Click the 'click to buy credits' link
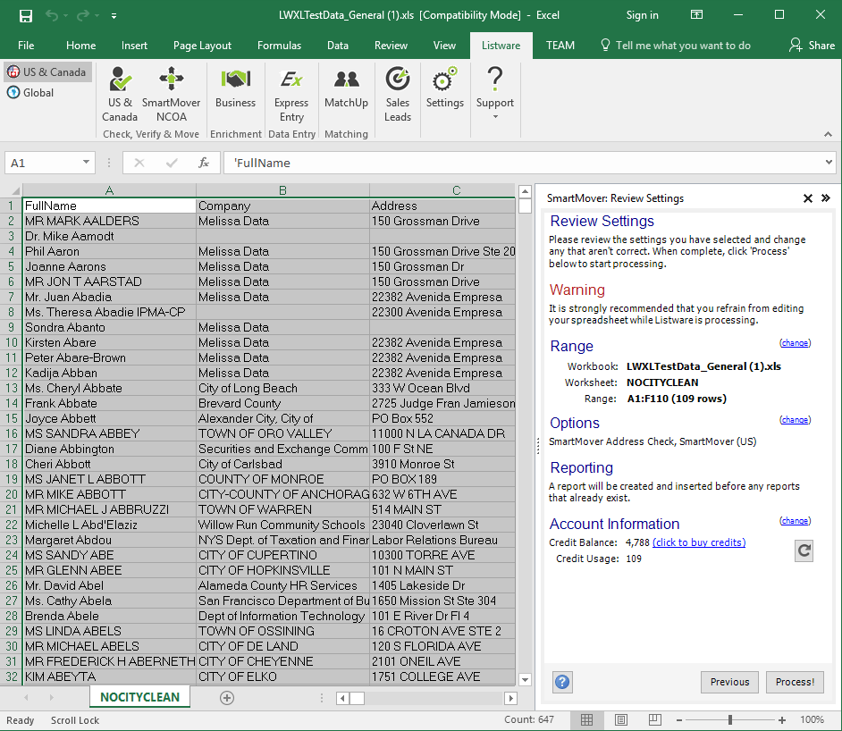The width and height of the screenshot is (842, 731). click(698, 542)
